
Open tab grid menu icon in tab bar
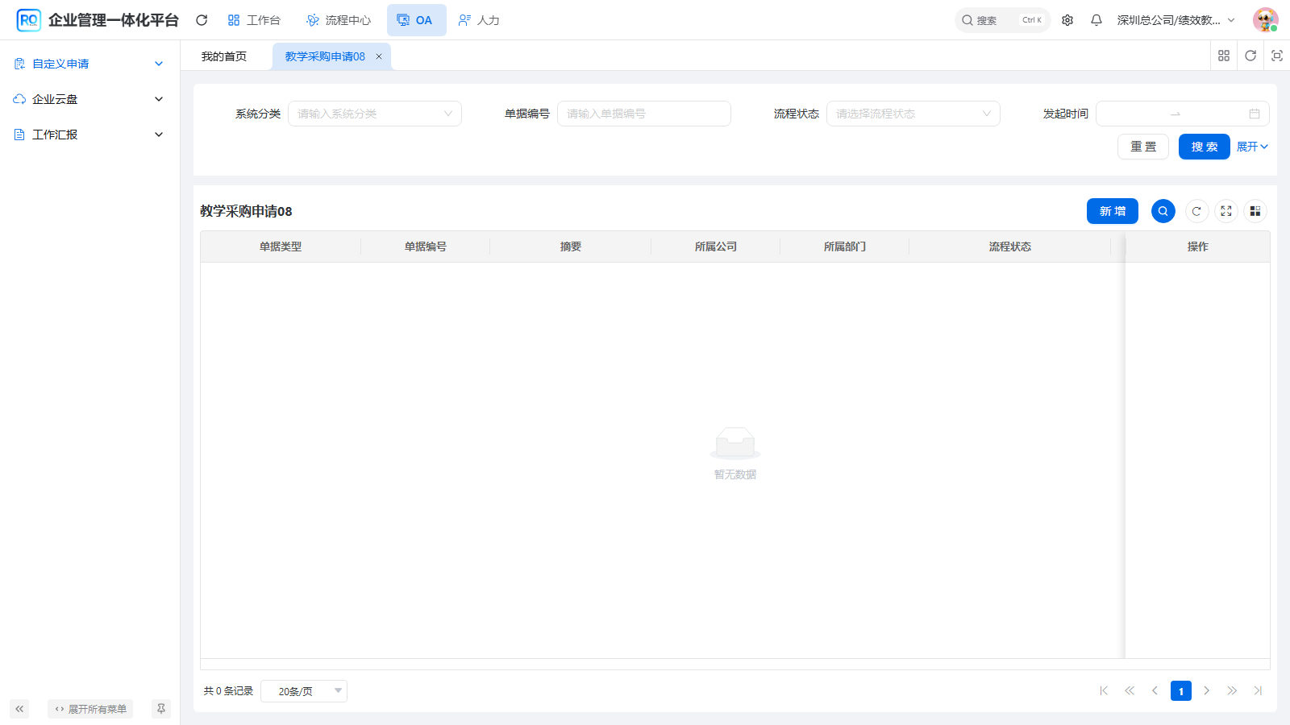pyautogui.click(x=1224, y=56)
